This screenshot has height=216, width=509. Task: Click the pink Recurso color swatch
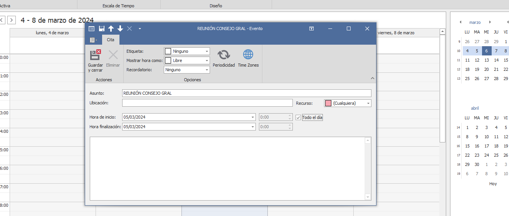coord(328,103)
